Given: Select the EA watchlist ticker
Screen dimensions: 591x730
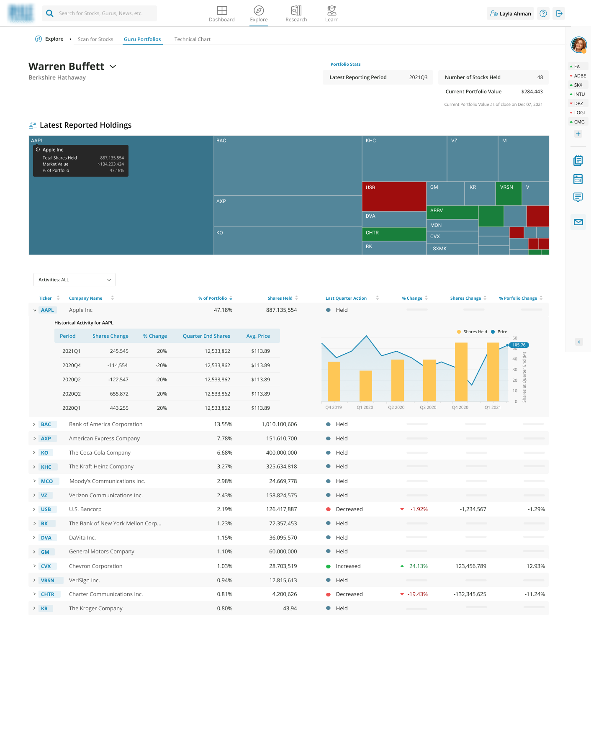Looking at the screenshot, I should [x=578, y=67].
